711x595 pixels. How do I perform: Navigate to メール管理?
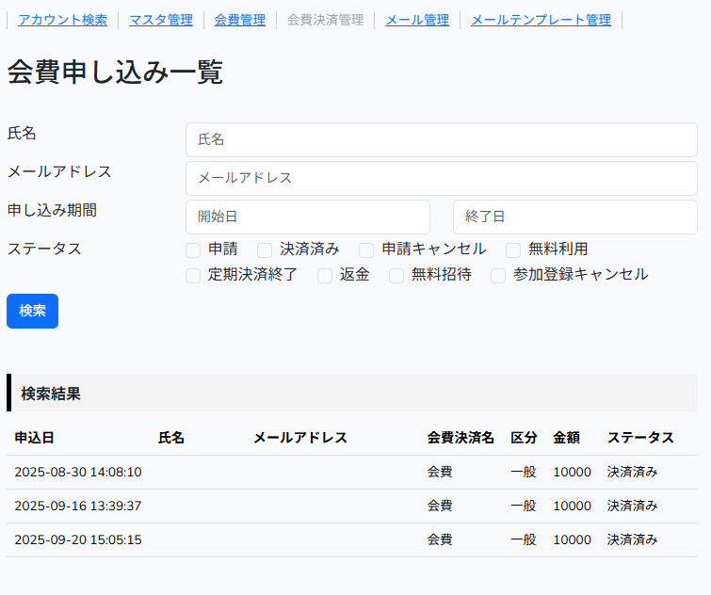point(417,20)
